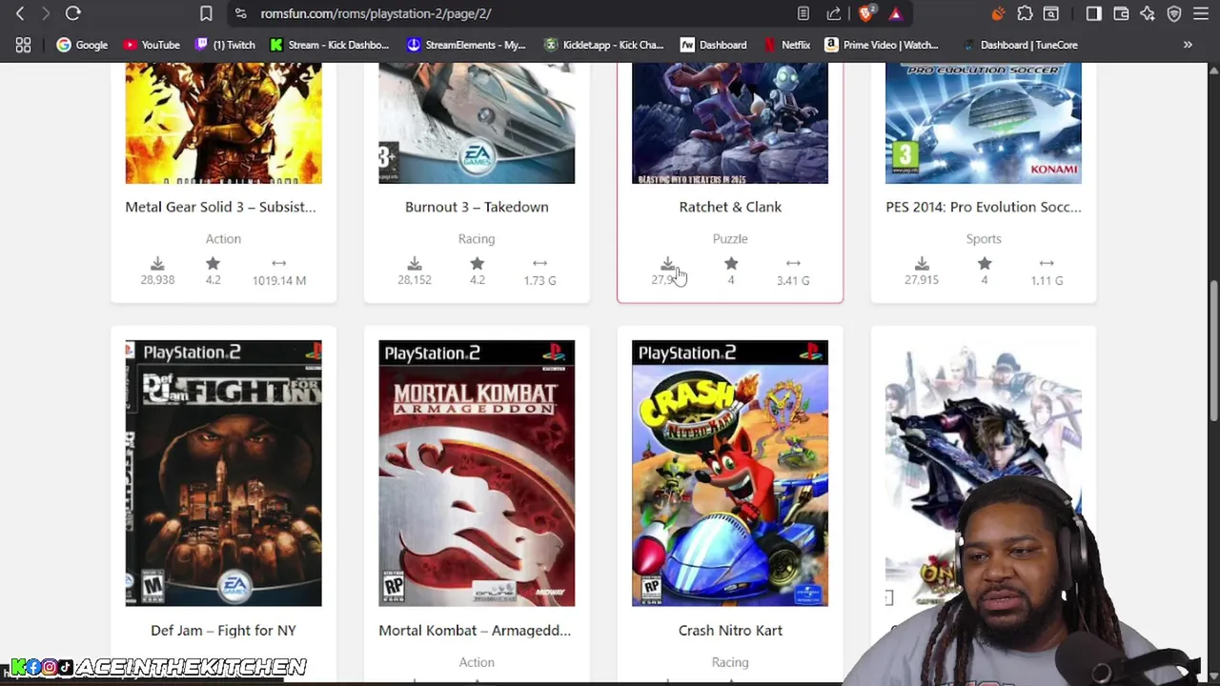Open the fw Dashboard bookmark
1220x686 pixels.
click(x=713, y=45)
